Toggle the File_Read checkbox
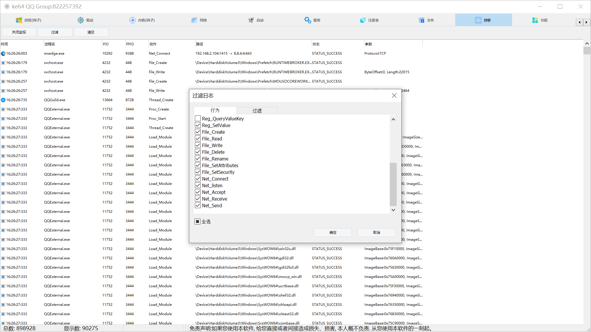The image size is (591, 332). pos(198,138)
